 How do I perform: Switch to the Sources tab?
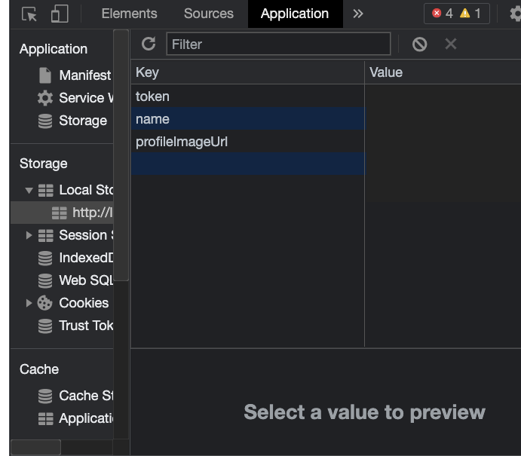pos(208,14)
